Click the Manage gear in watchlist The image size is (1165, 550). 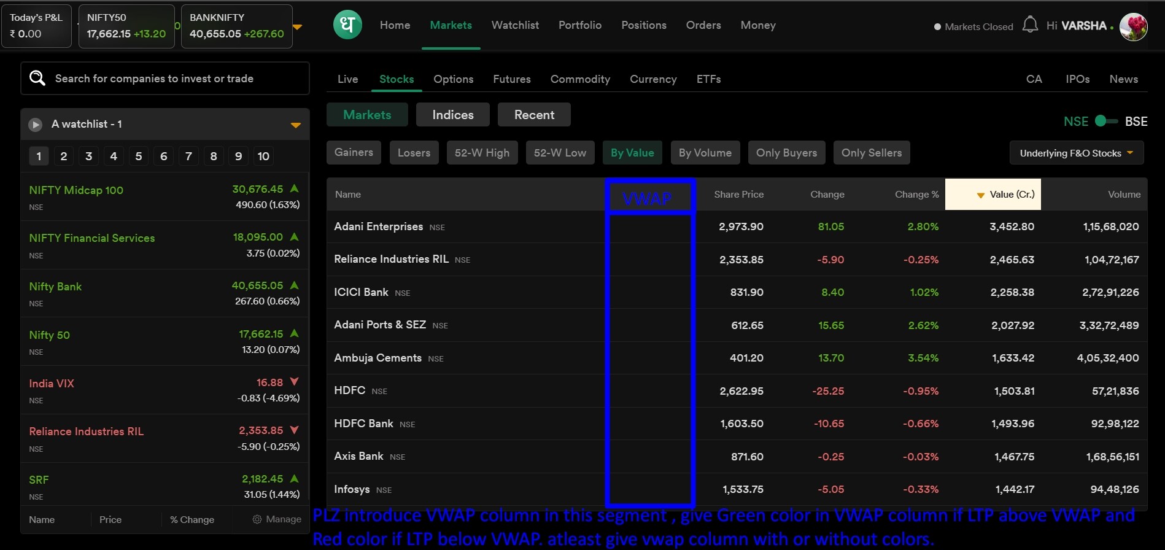(277, 519)
